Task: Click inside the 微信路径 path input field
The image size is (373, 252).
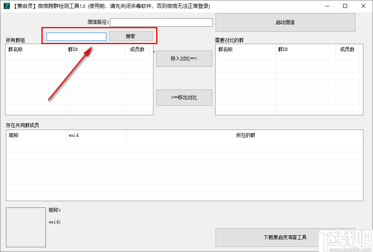Action: pyautogui.click(x=161, y=22)
